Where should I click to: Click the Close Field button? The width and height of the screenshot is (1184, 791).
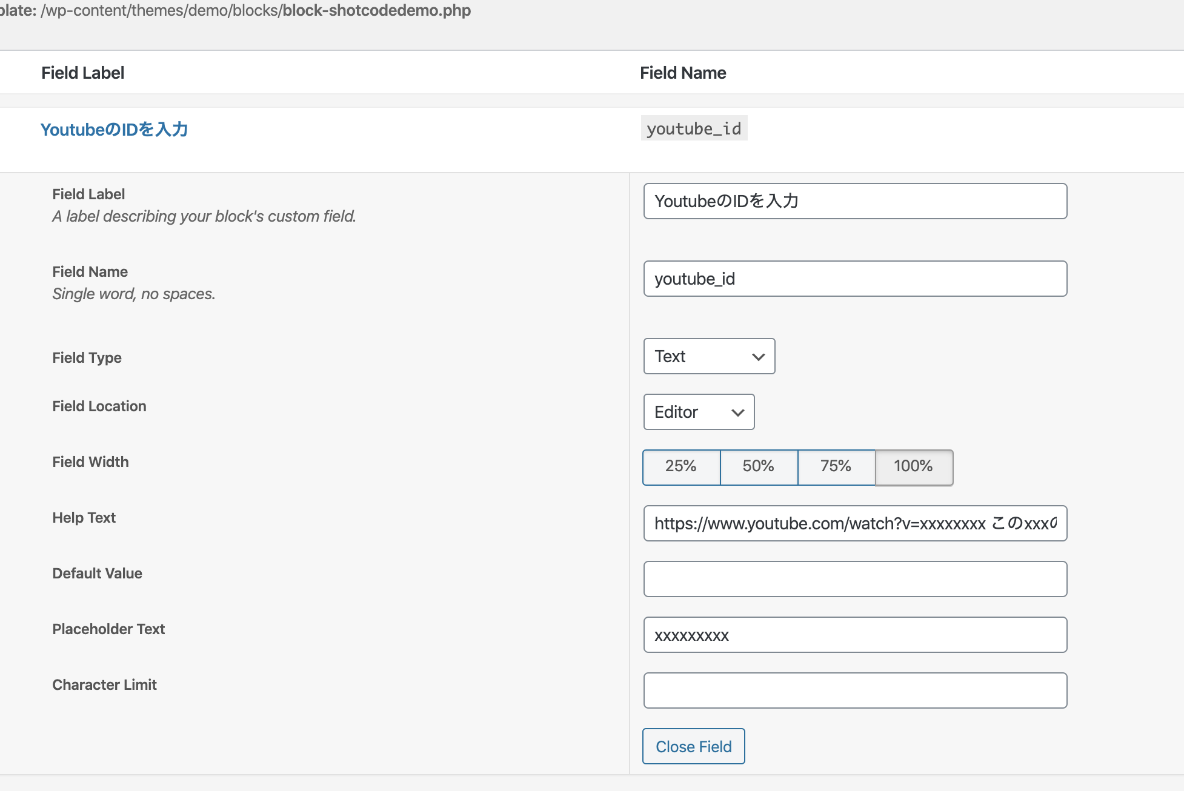(x=693, y=746)
